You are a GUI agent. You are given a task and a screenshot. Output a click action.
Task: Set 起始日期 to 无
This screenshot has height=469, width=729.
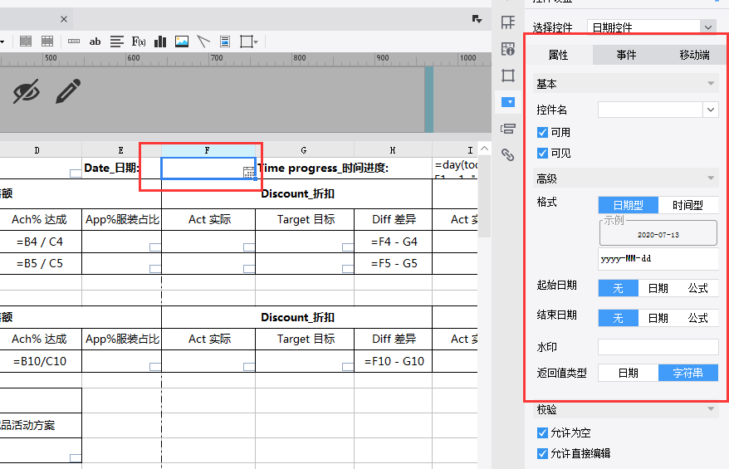coord(618,288)
